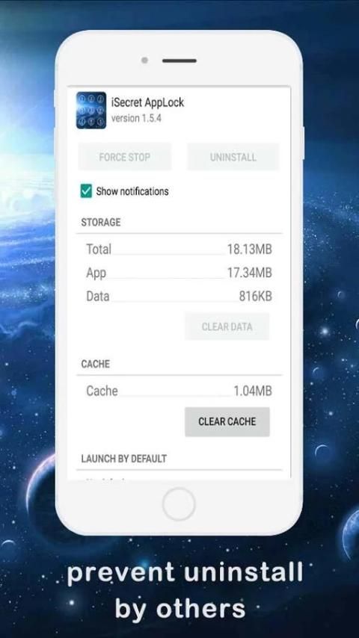Screen dimensions: 359x638
Task: Click the Show notifications label text
Action: click(x=132, y=191)
